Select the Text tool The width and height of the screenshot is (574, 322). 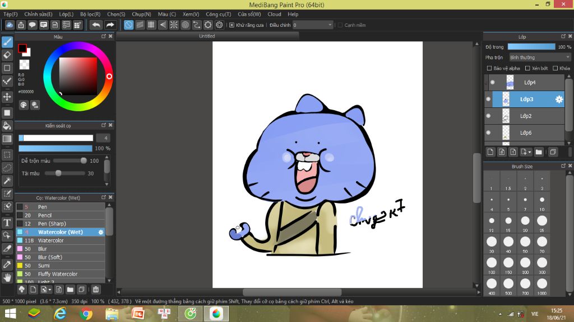[x=7, y=222]
